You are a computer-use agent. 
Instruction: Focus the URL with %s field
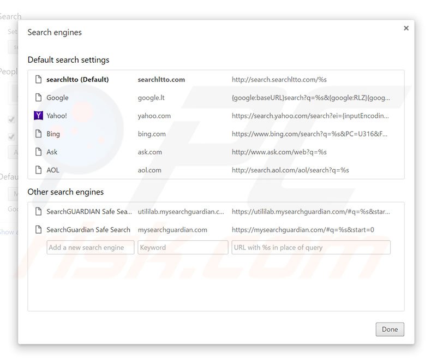coord(311,247)
